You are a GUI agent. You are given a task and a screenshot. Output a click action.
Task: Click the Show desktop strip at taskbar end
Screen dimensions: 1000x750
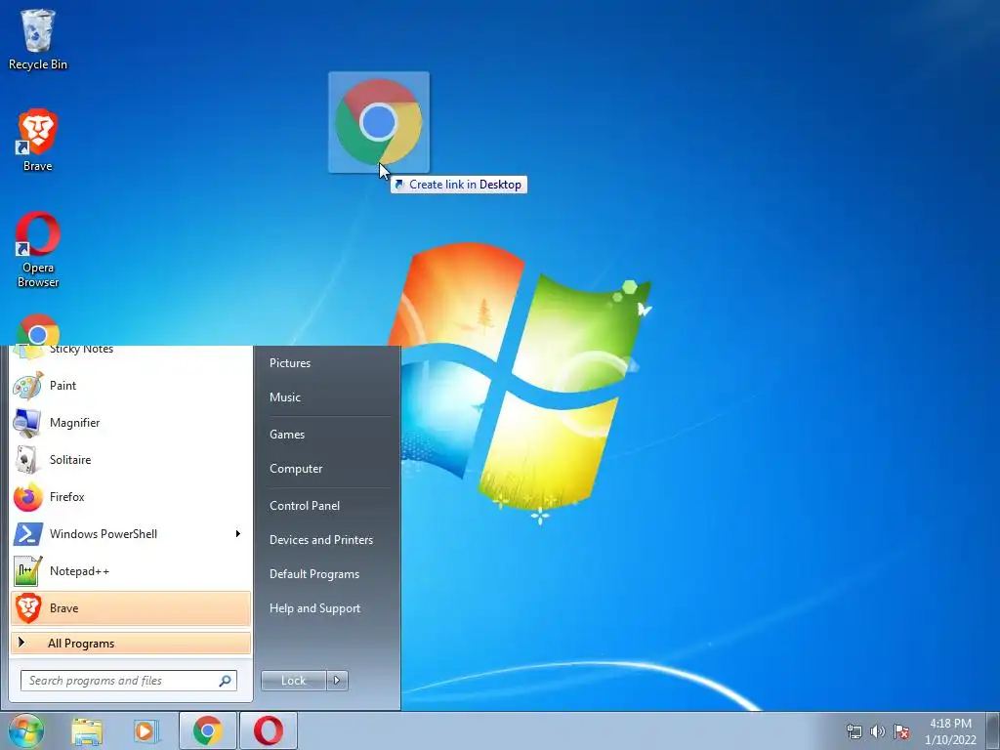coord(993,731)
